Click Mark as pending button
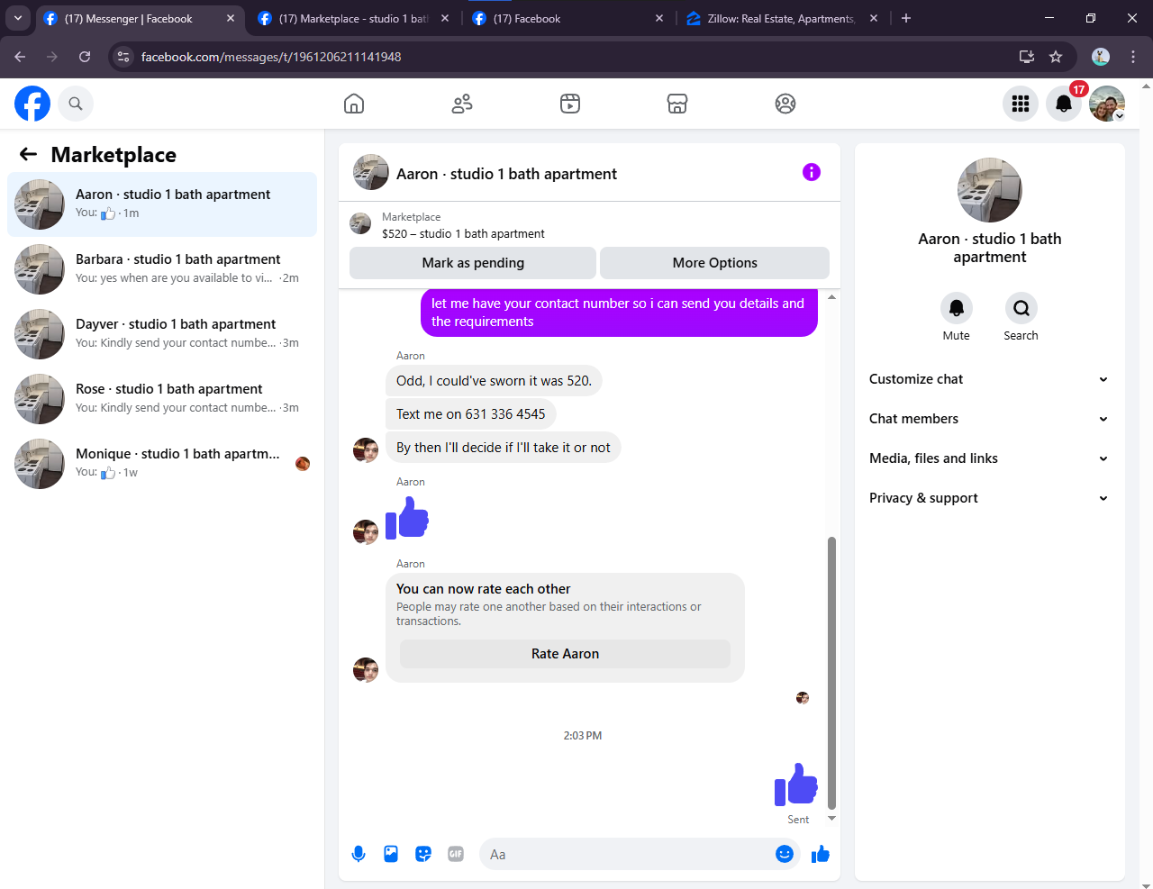1153x889 pixels. tap(473, 263)
